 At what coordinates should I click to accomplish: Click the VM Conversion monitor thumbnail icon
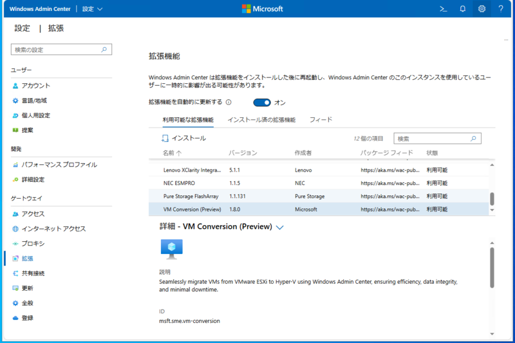(x=171, y=249)
